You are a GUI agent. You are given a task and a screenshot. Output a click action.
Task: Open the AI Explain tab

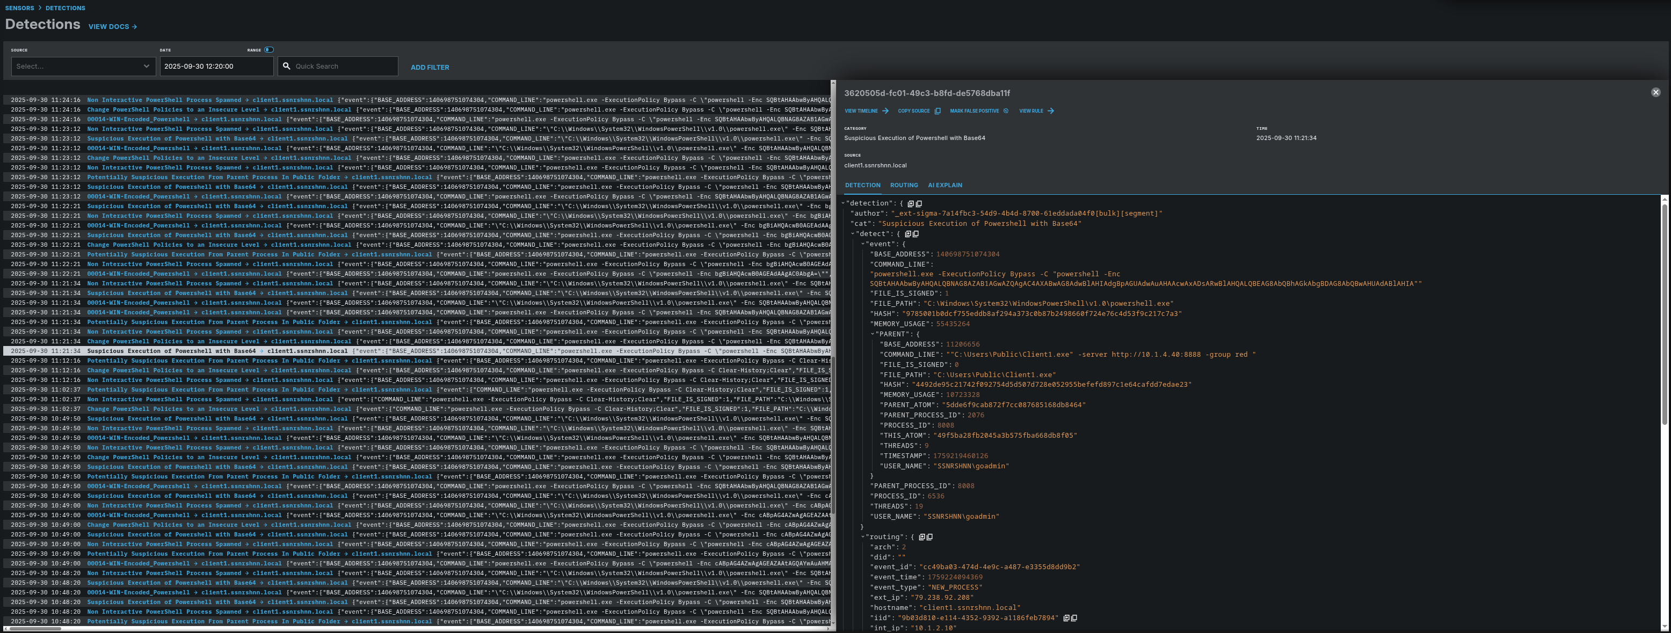coord(945,185)
